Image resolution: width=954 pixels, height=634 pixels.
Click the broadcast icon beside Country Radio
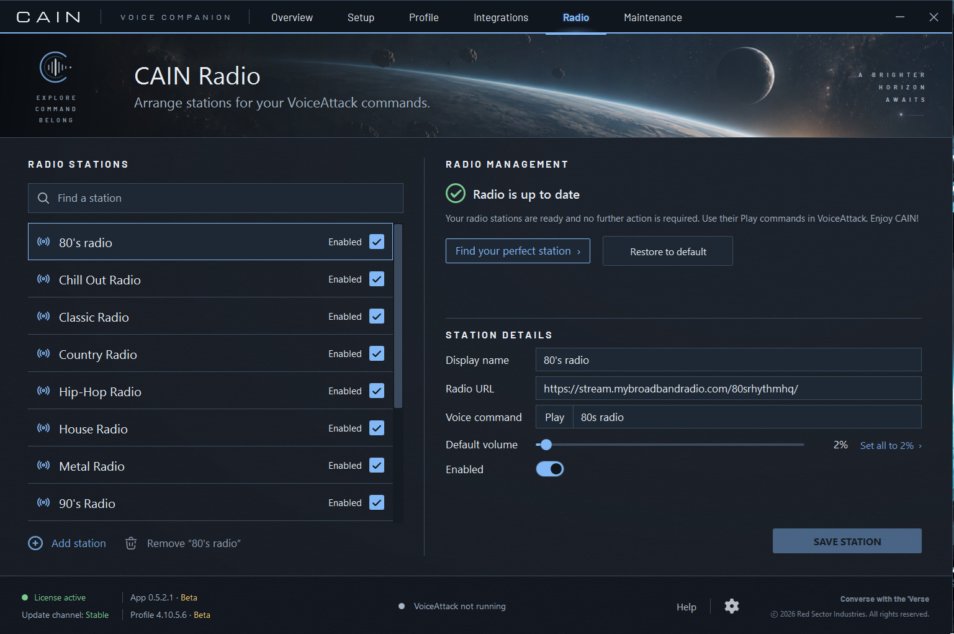[x=43, y=353]
